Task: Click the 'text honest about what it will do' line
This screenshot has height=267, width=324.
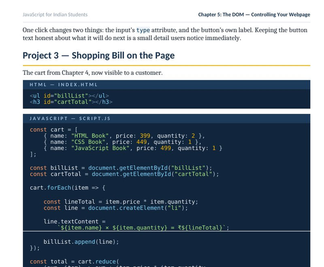Action: tap(132, 38)
